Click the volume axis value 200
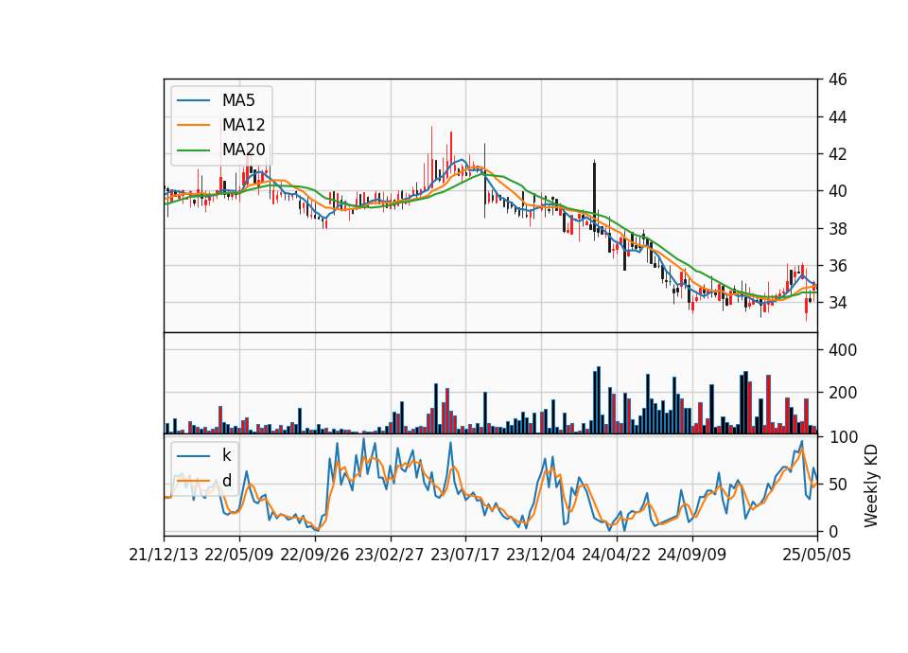Viewport: 908px width, 653px height. coord(843,393)
